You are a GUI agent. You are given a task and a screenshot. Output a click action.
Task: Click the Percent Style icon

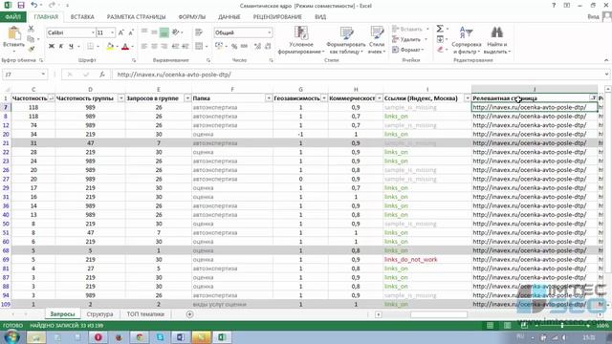(x=234, y=47)
